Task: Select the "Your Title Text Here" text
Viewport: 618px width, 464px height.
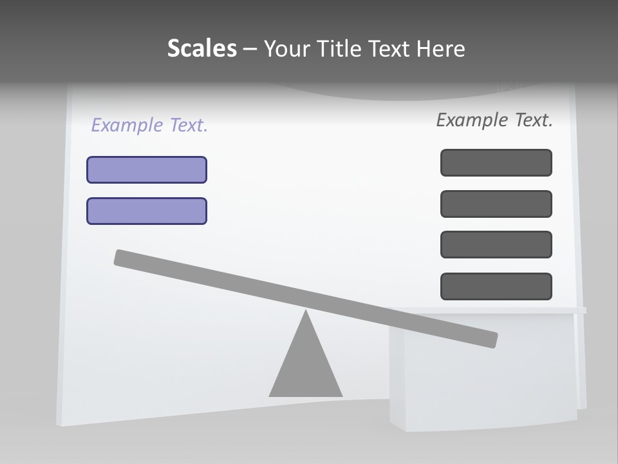Action: pyautogui.click(x=364, y=48)
